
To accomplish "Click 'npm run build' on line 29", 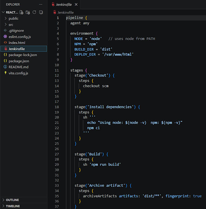I will pos(105,165).
